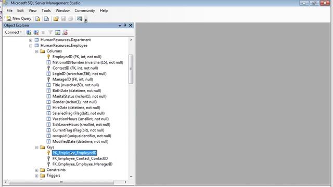Select the Constraints folder label

[56, 170]
